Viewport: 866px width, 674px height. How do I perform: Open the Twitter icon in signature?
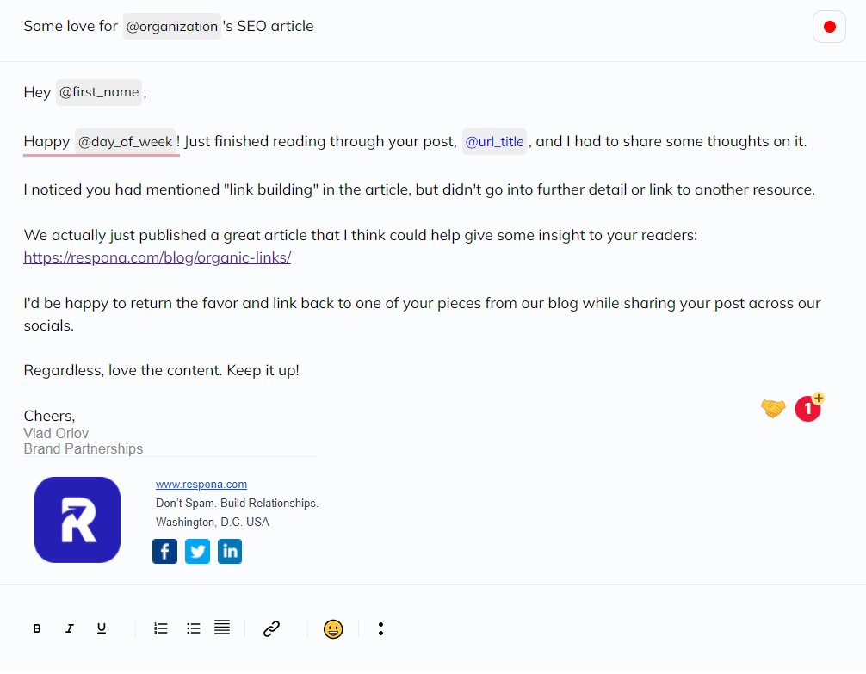click(197, 552)
